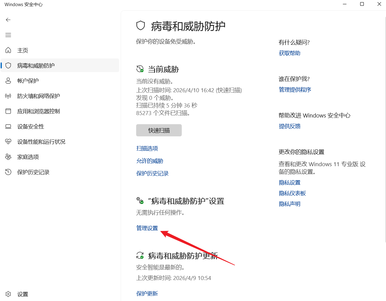Click the 更改你的隐私设置 heading text
The image size is (386, 301).
point(302,152)
